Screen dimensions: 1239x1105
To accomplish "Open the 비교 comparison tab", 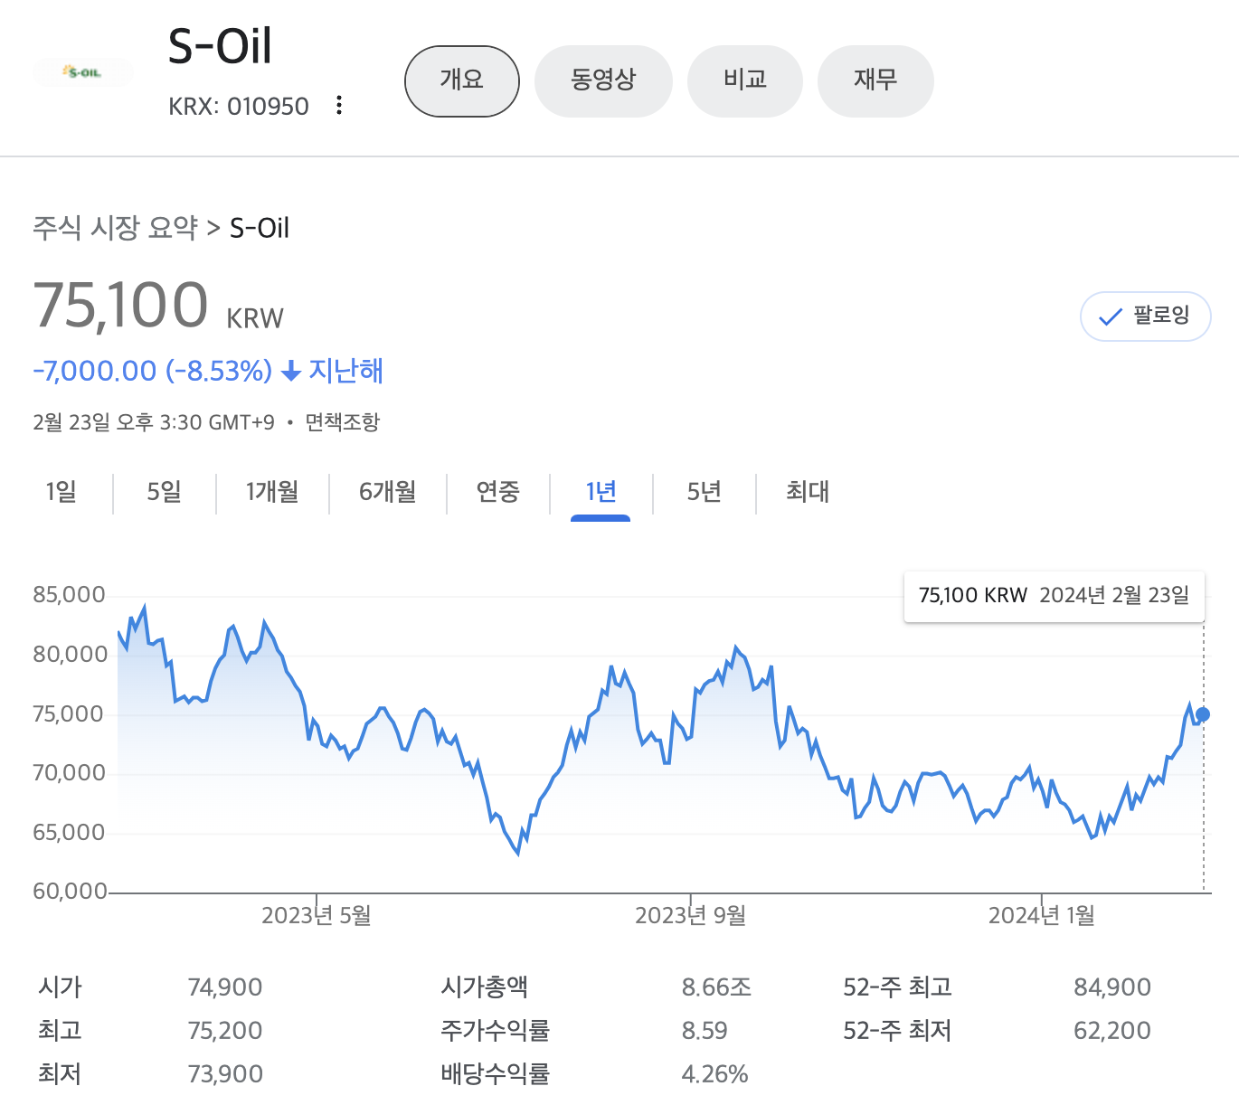I will coord(745,81).
